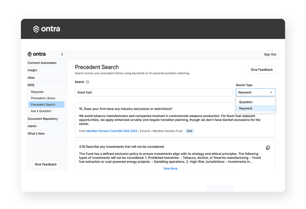Open Meridian Pension Fund ESG DDQ 2024 link
Viewport: 306px width, 209px height.
112,131
